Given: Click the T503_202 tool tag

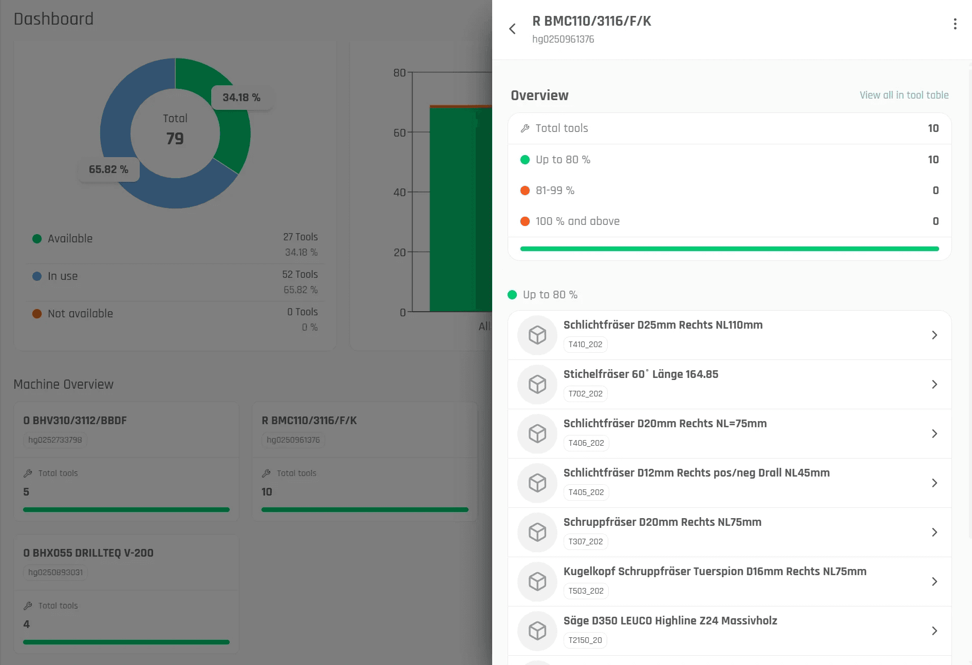Looking at the screenshot, I should coord(586,591).
